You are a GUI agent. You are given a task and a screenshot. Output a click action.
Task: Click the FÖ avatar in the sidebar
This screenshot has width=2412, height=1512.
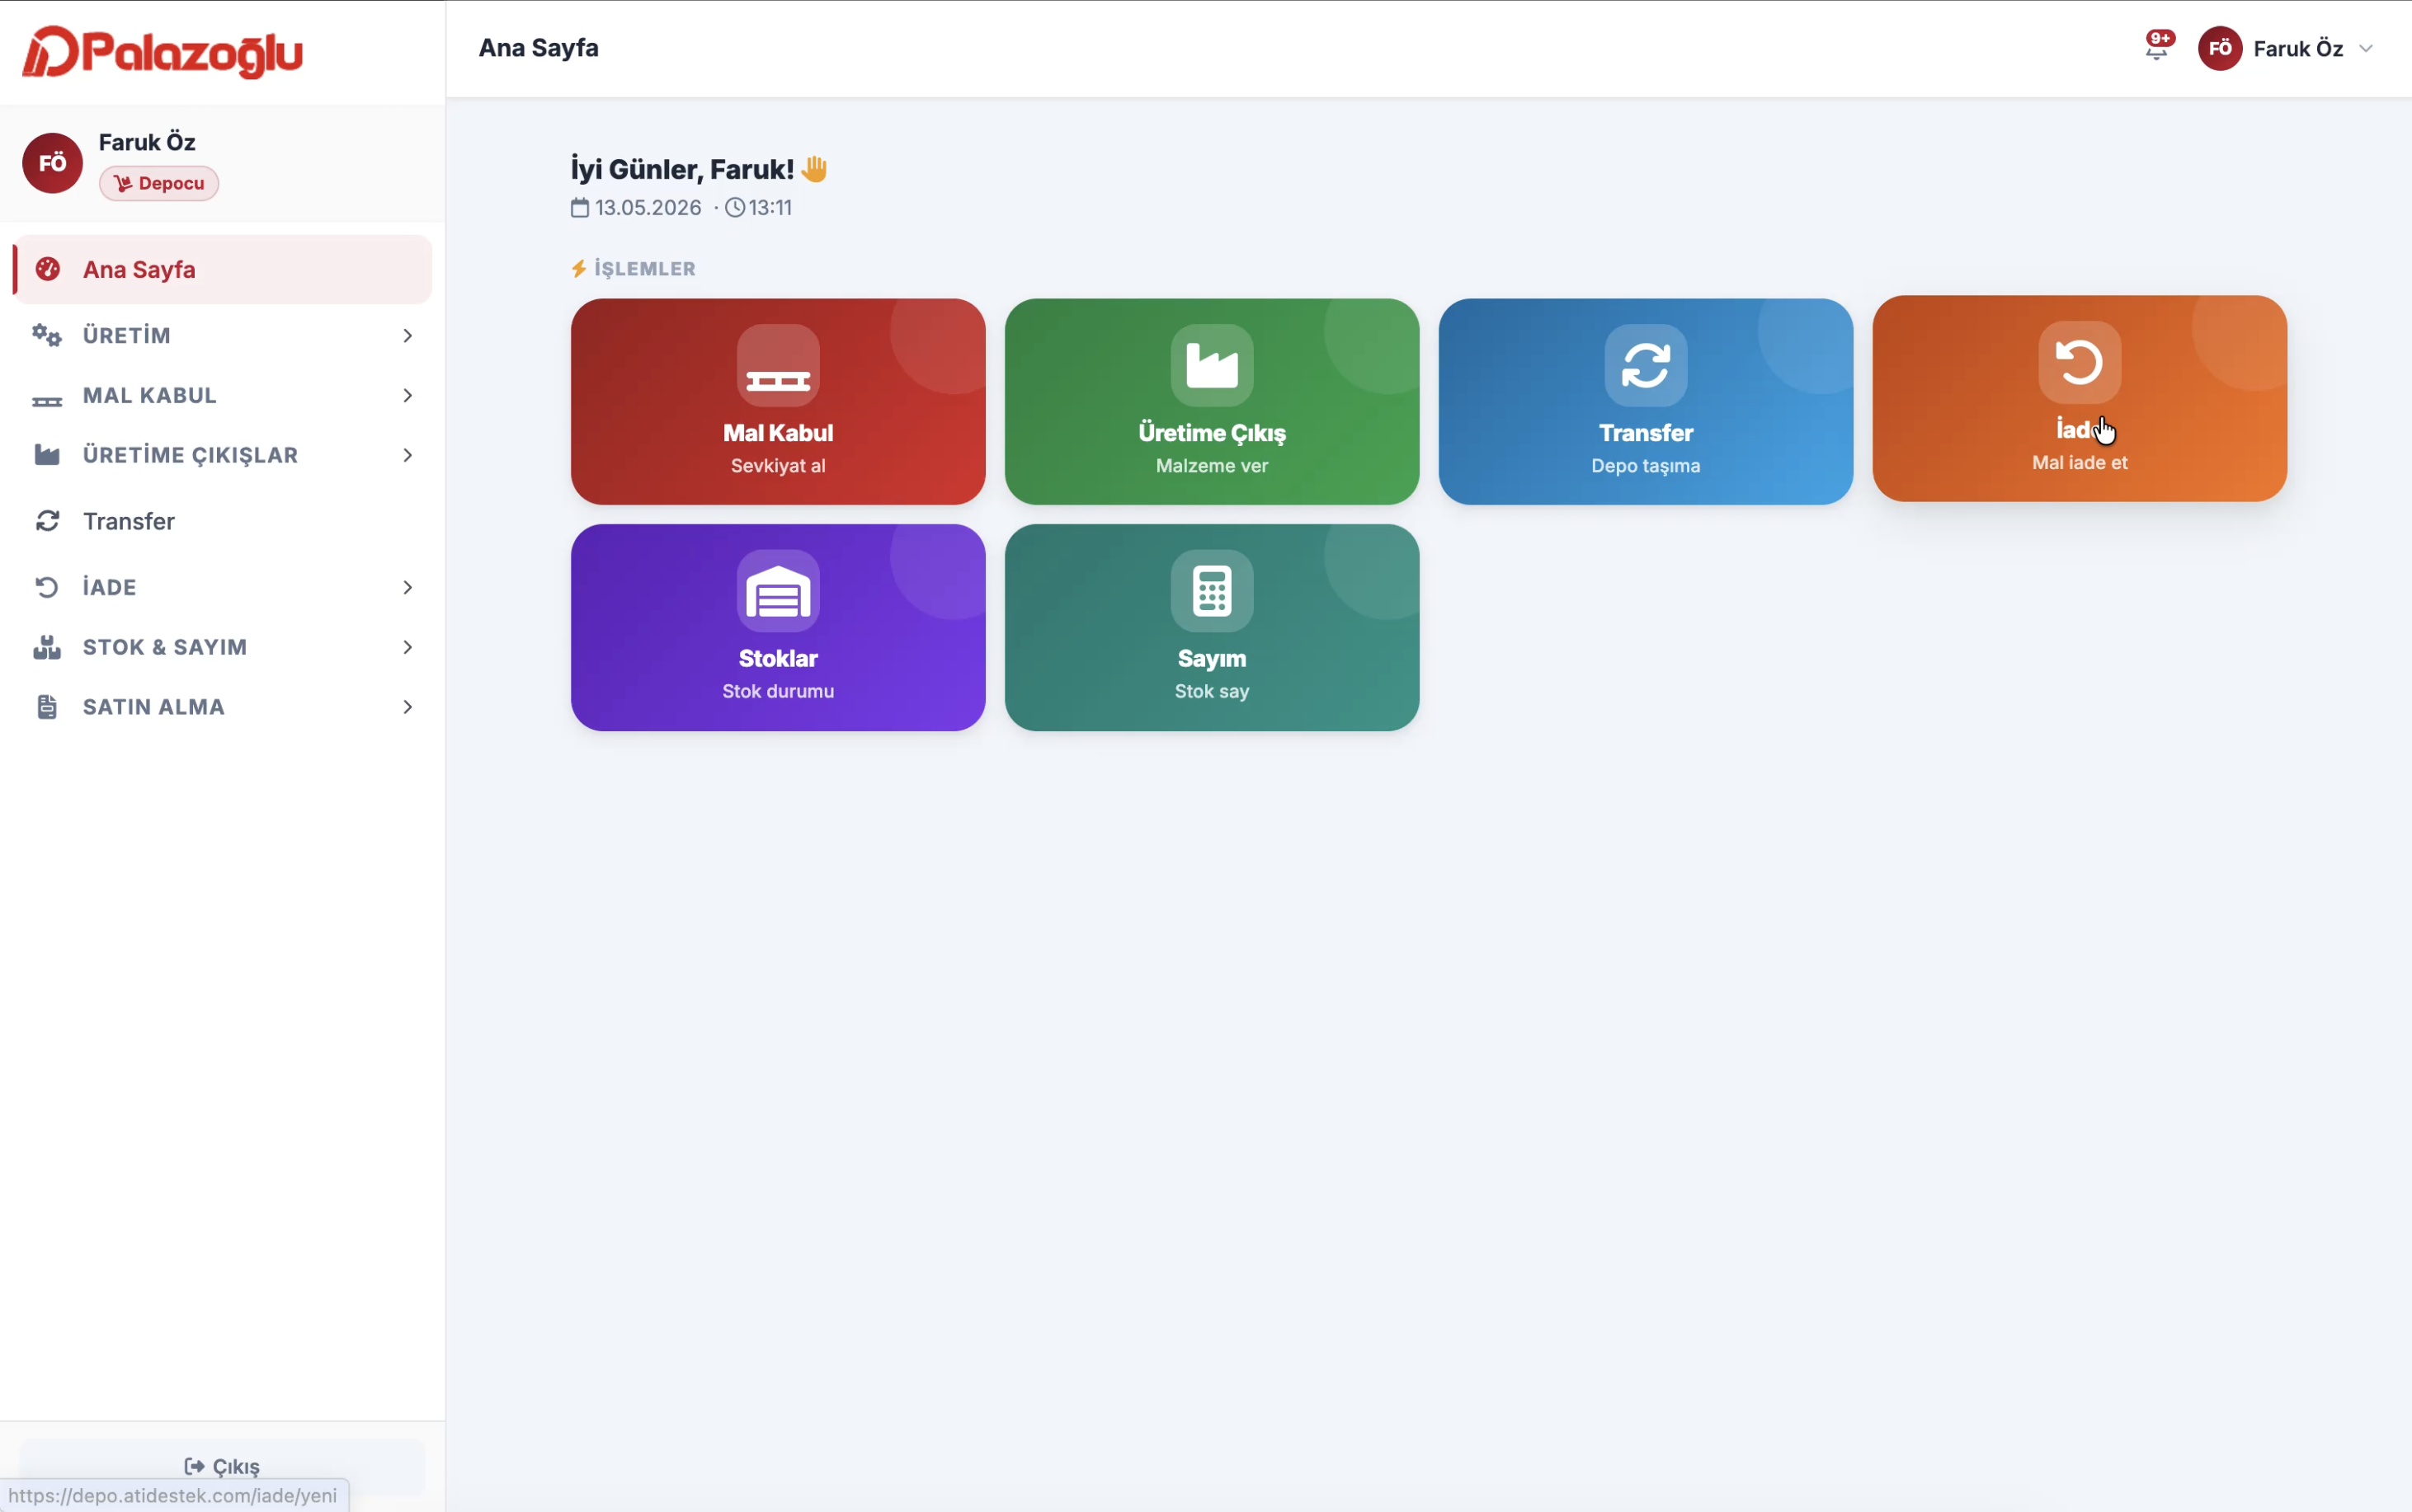53,163
